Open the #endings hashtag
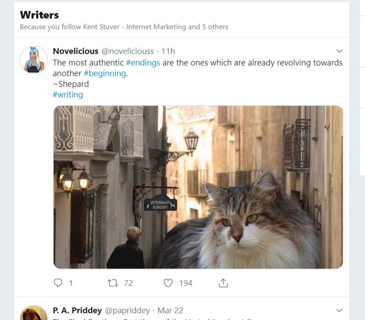365x320 pixels. pos(143,62)
